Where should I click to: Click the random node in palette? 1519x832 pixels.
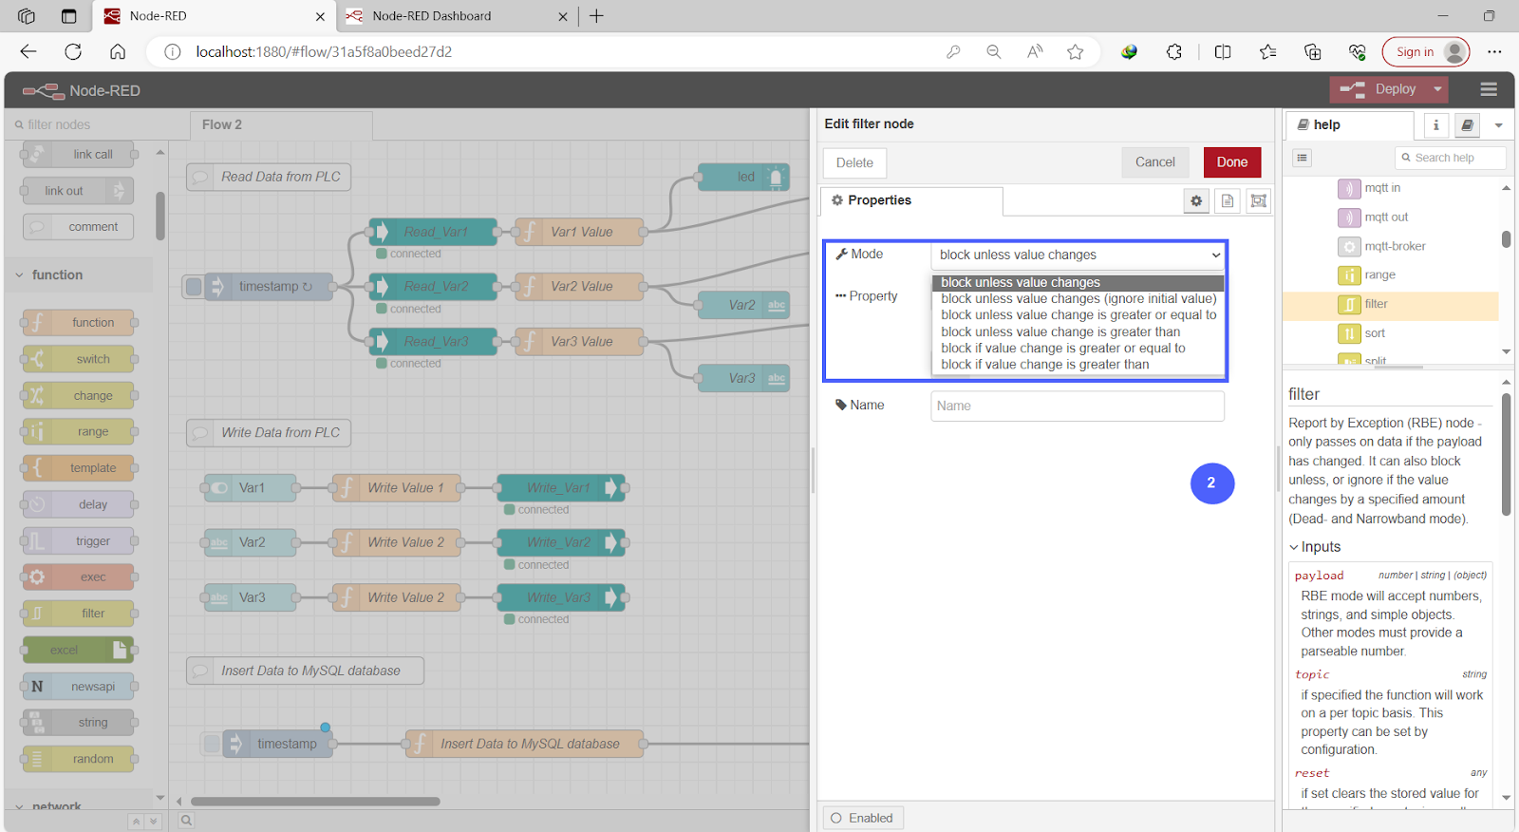78,759
